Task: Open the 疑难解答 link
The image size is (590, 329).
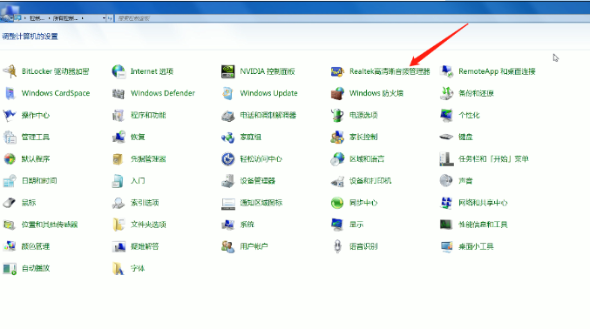Action: (145, 246)
